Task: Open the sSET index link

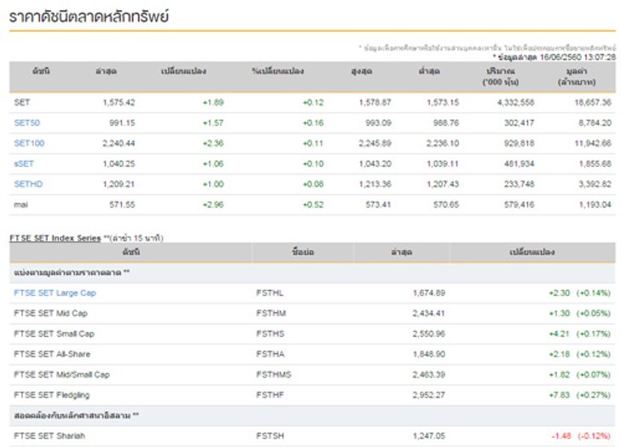Action: click(24, 164)
